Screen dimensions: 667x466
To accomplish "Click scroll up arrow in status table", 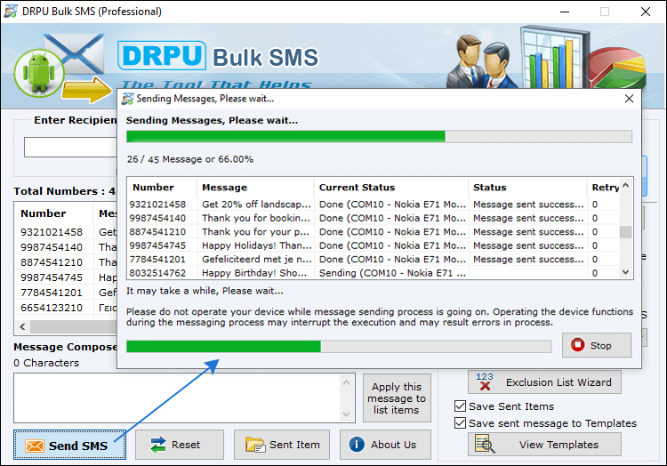I will (625, 185).
